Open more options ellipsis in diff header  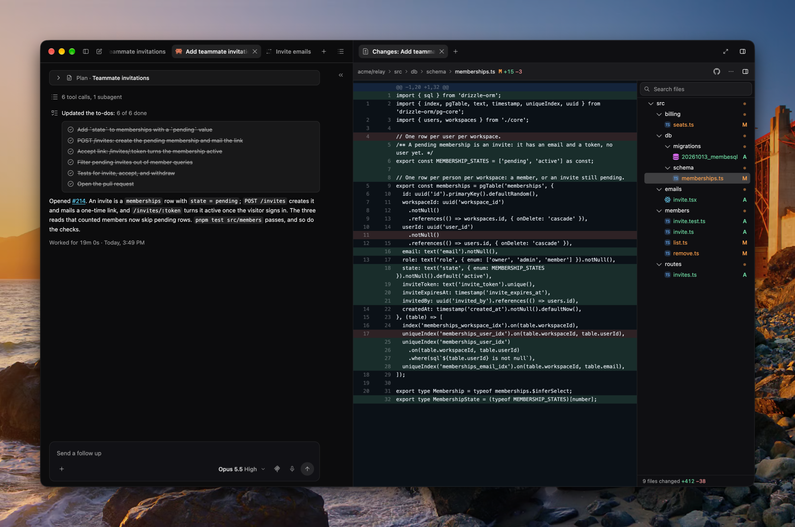(731, 72)
